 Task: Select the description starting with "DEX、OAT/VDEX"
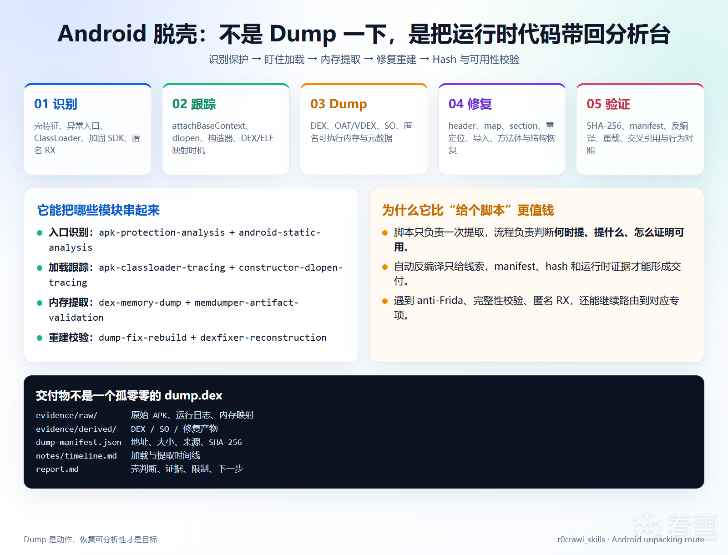(361, 132)
